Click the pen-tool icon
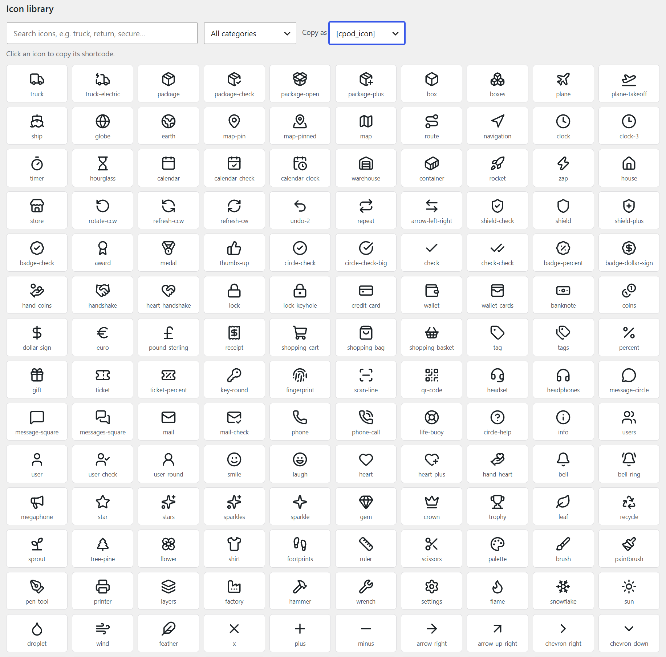This screenshot has height=657, width=666. pos(37,591)
